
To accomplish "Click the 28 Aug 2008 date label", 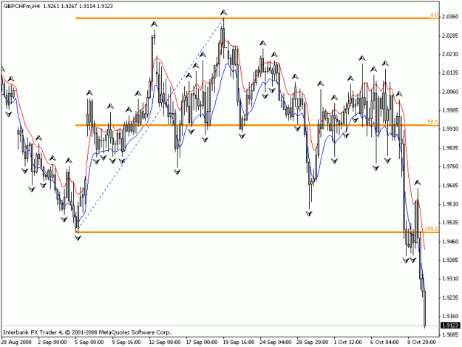I will point(16,343).
